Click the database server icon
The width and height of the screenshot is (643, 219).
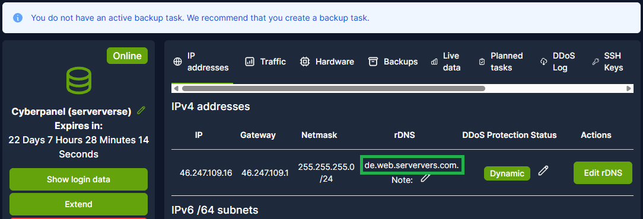(79, 80)
